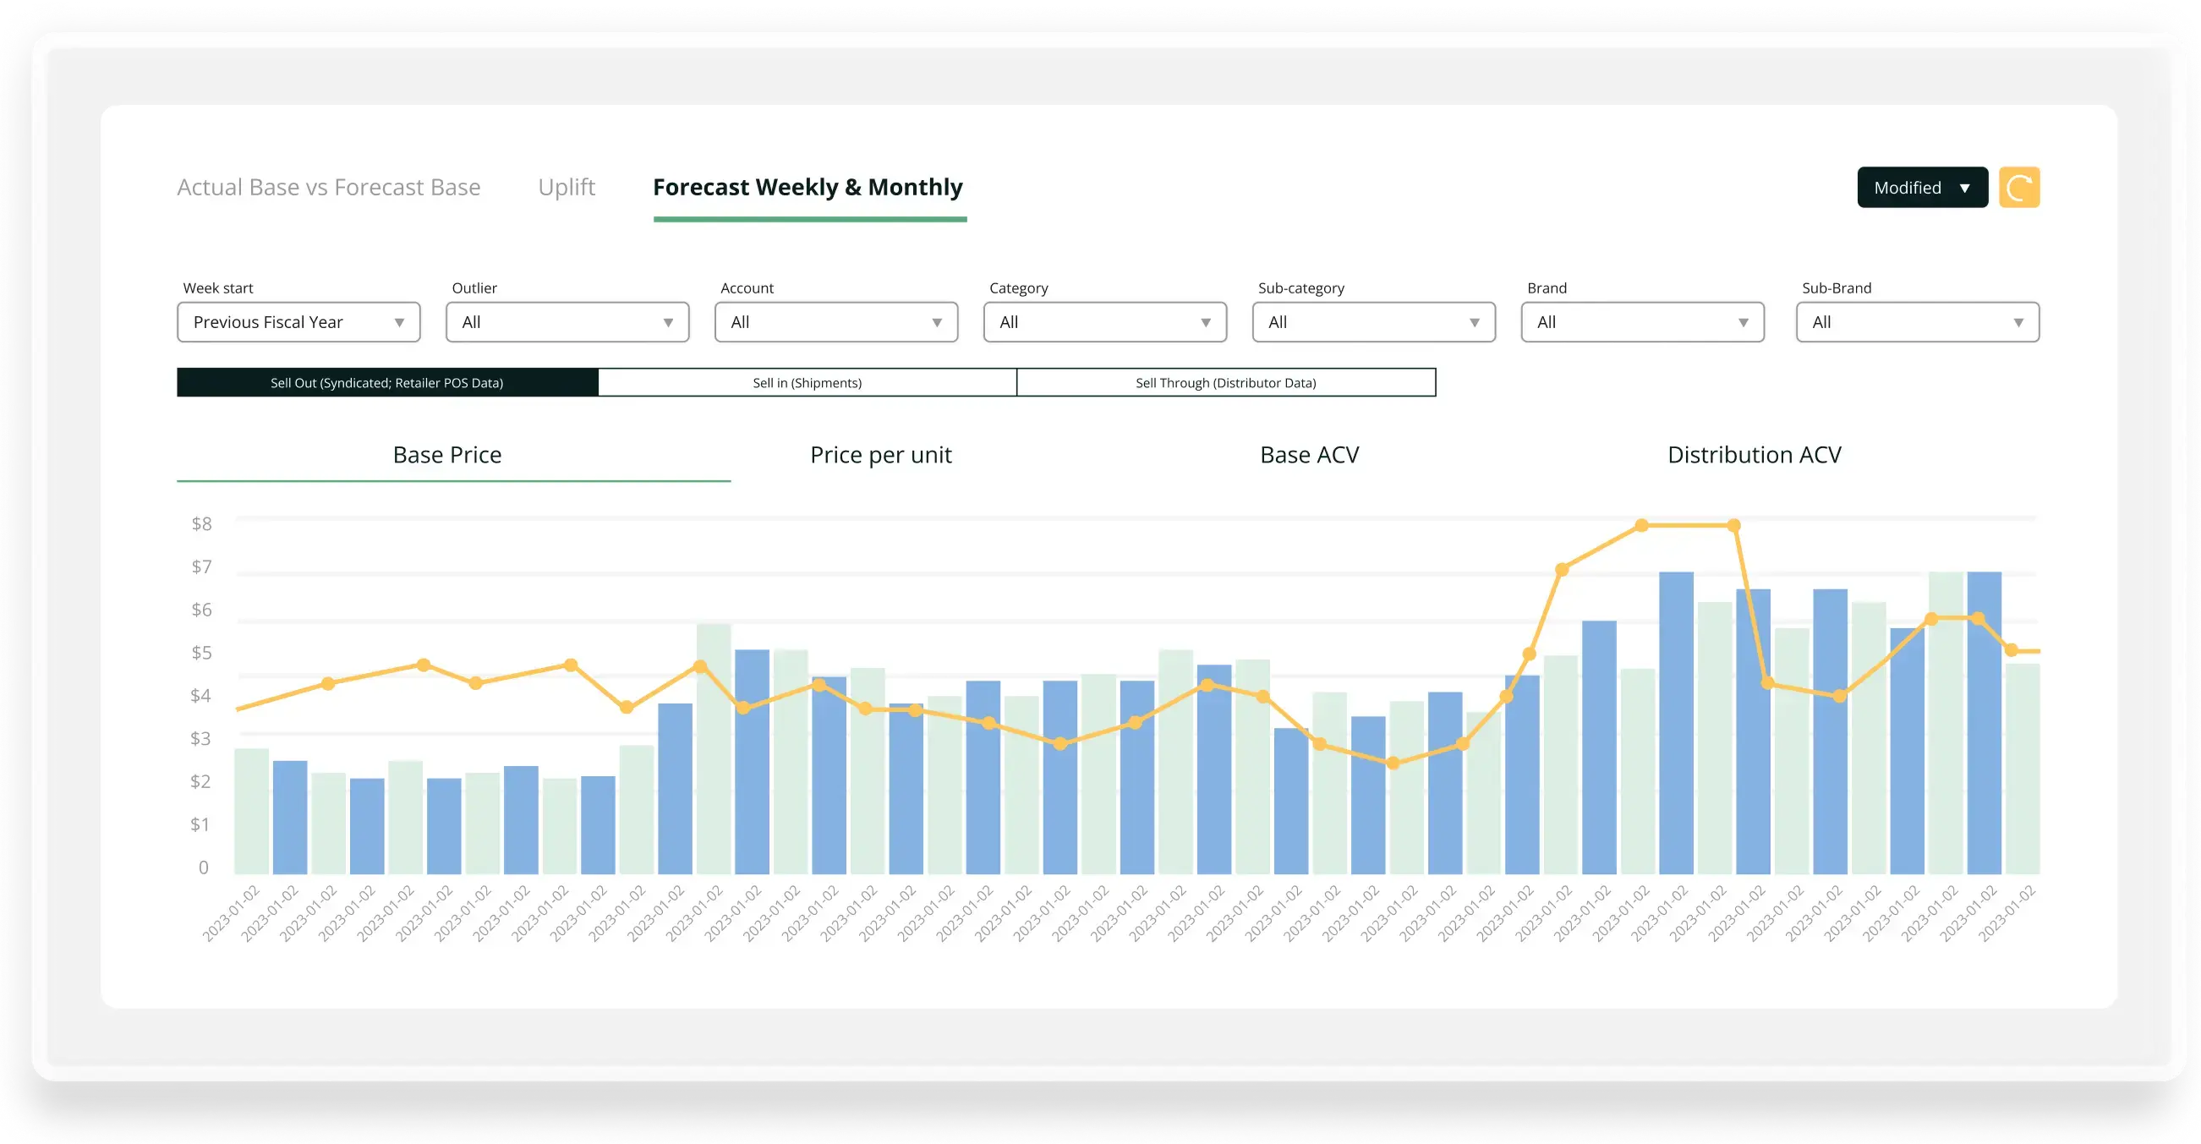Choose Sell Through (Distributor Data) option
This screenshot has width=2201, height=1144.
(1225, 383)
